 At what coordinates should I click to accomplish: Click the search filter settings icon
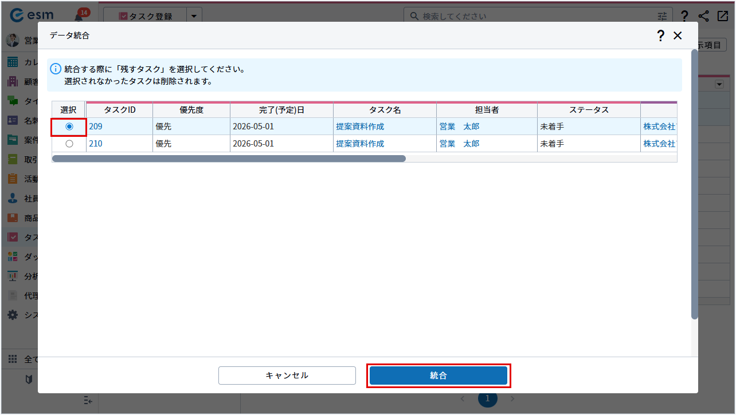(x=663, y=16)
